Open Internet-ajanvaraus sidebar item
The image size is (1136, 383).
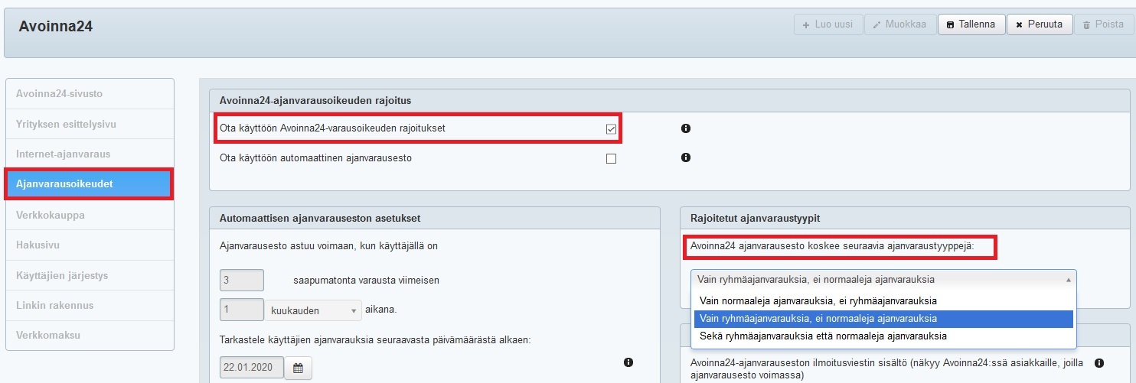pyautogui.click(x=63, y=154)
